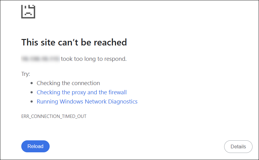Click the word 'reached' in the heading
This screenshot has width=259, height=160.
pos(110,42)
